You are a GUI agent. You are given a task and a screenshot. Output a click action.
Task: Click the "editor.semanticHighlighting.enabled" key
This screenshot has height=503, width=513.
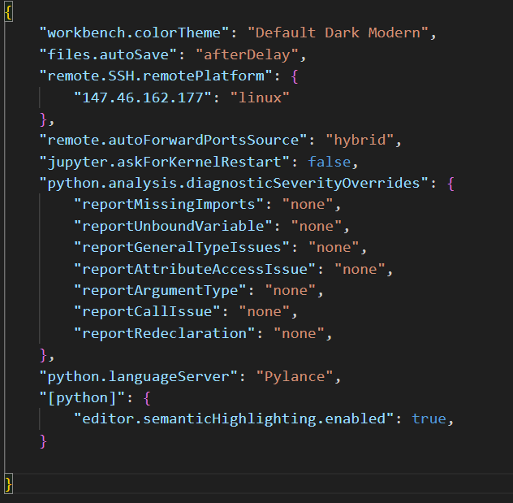click(x=234, y=418)
